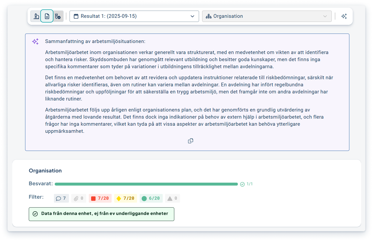Click the purple sparkle icon in summary box

pyautogui.click(x=35, y=41)
